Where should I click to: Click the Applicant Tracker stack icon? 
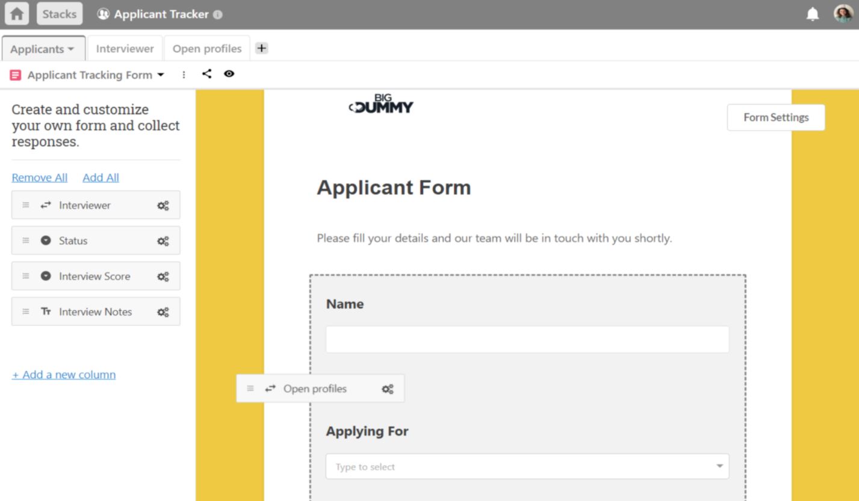pyautogui.click(x=103, y=14)
